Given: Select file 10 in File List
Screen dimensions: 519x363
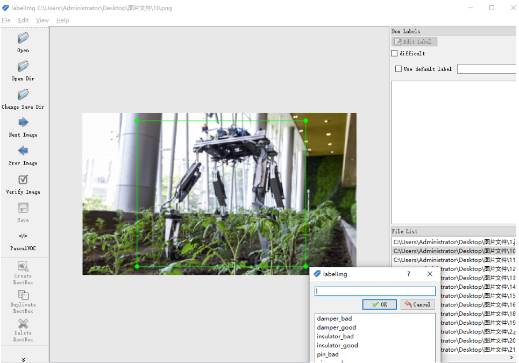Looking at the screenshot, I should [x=454, y=251].
